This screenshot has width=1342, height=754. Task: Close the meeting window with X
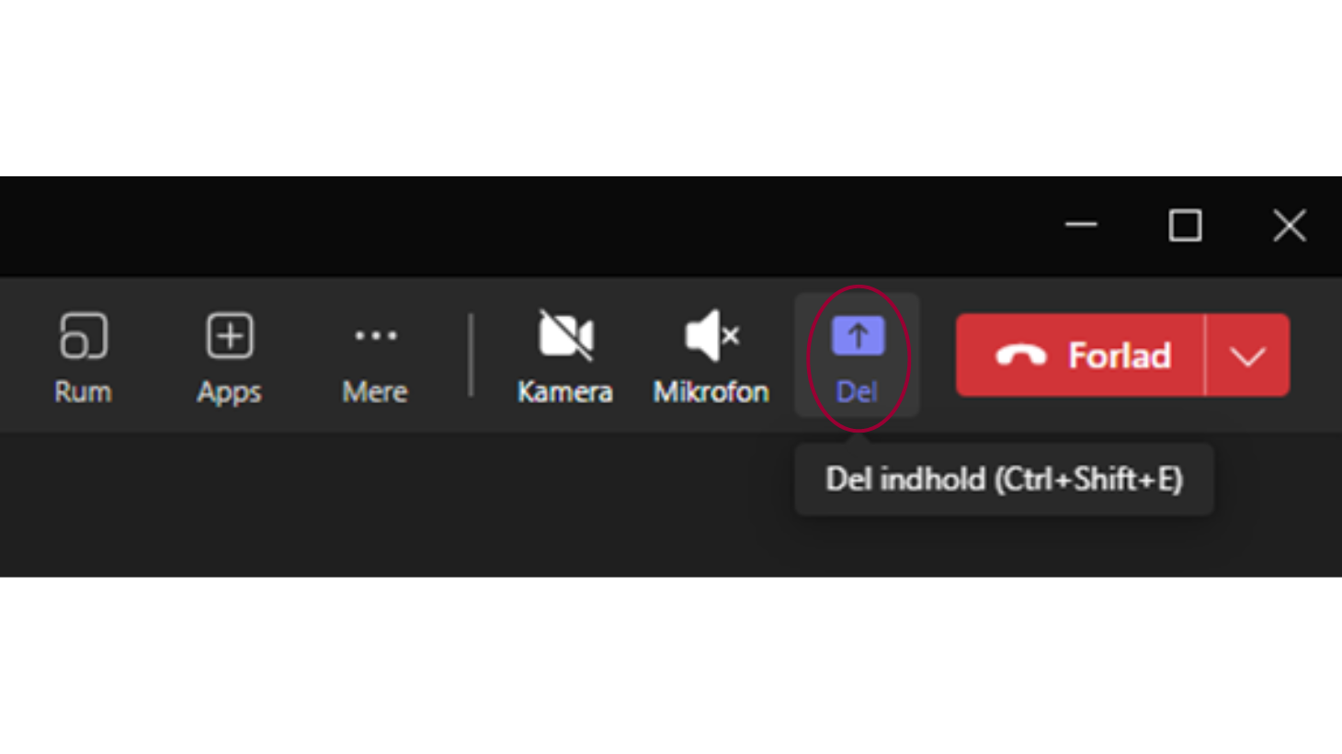click(1290, 225)
